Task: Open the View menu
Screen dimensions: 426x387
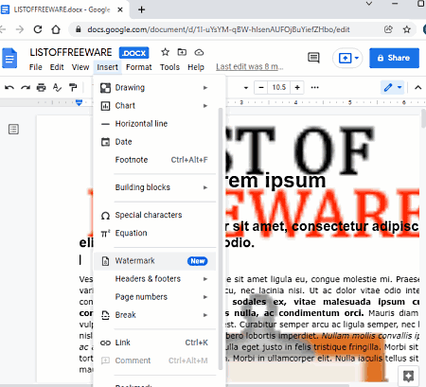Action: [x=80, y=67]
